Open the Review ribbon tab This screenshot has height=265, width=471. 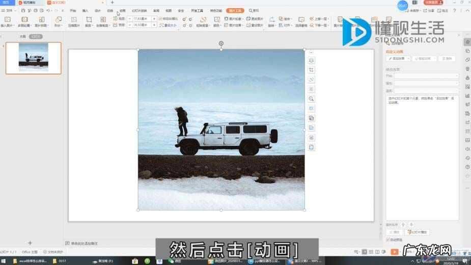click(156, 11)
